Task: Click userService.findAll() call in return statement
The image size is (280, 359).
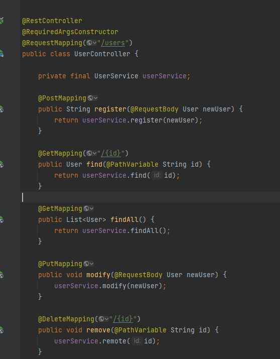Action: 124,230
